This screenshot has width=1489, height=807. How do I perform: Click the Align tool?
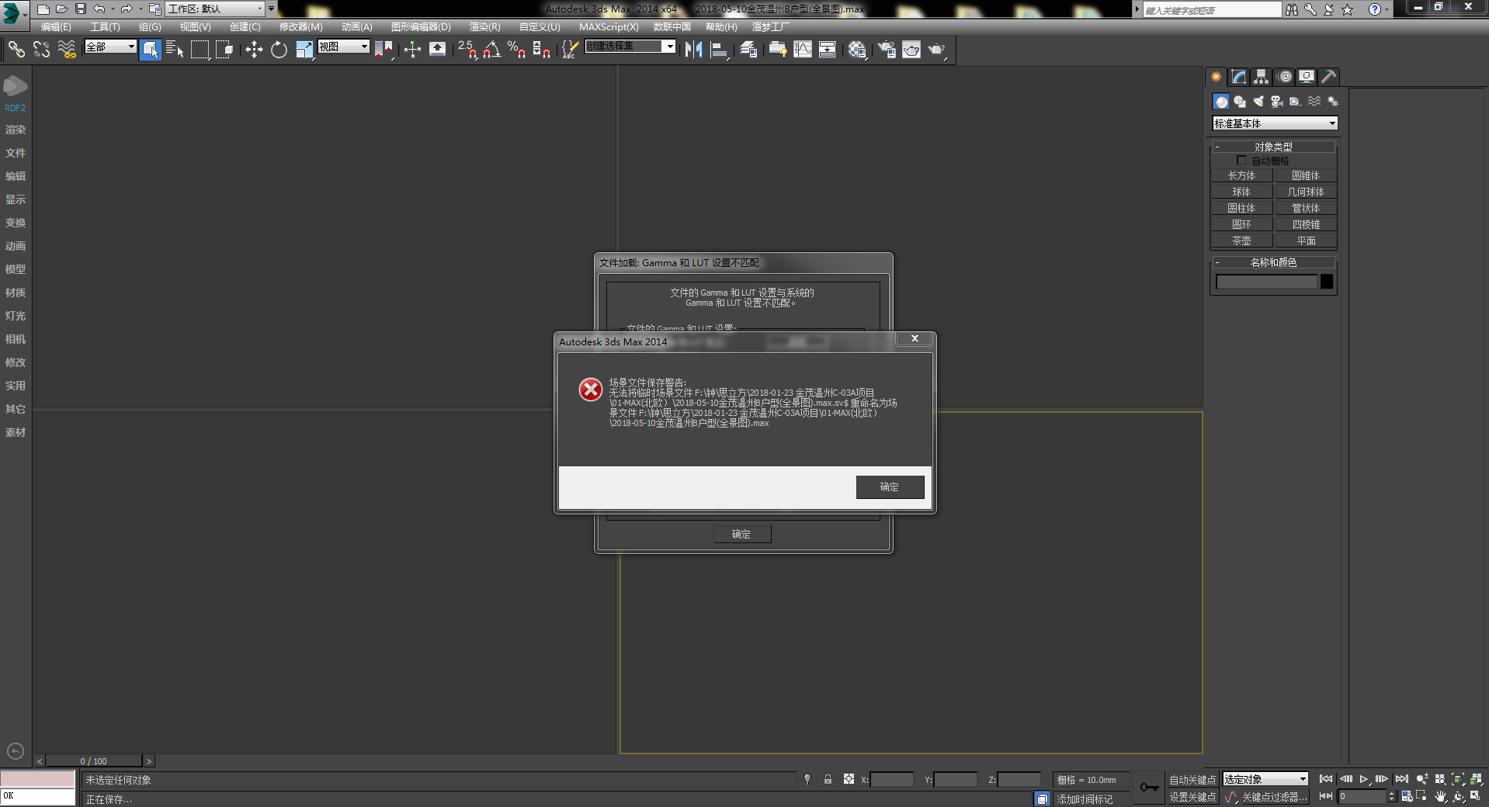click(x=720, y=50)
